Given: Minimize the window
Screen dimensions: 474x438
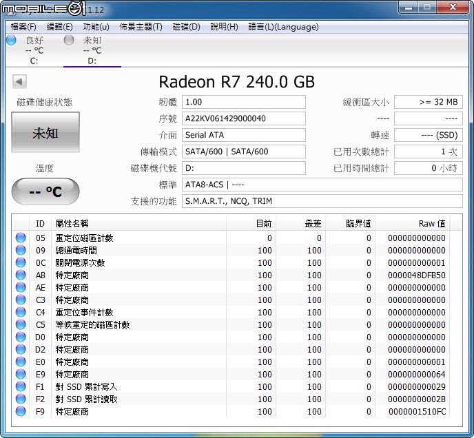Looking at the screenshot, I should (x=409, y=8).
